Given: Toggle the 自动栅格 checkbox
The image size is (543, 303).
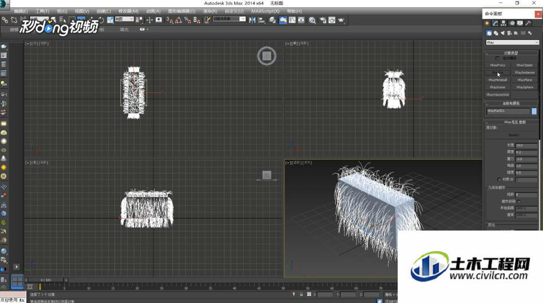Looking at the screenshot, I should point(498,58).
